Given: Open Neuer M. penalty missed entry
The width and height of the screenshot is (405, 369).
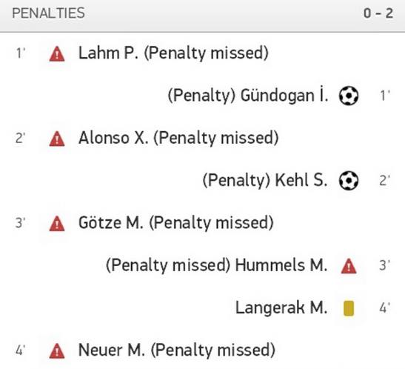Looking at the screenshot, I should pos(177,350).
